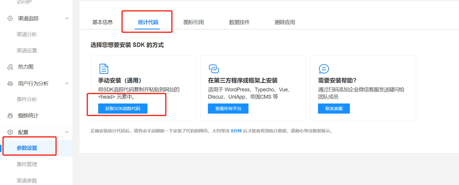459x185 pixels.
Task: Click the heatmap icon in sidebar
Action: pos(10,67)
